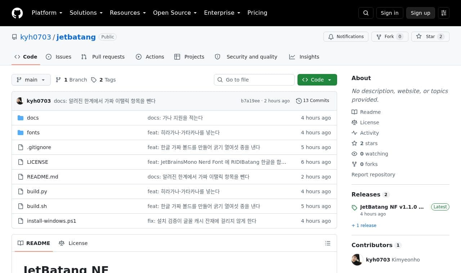Screen dimensions: 461x273
Task: Open the GitHub homepage logo
Action: pyautogui.click(x=17, y=13)
